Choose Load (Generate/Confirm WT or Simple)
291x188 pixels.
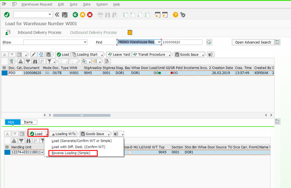[x=82, y=141]
